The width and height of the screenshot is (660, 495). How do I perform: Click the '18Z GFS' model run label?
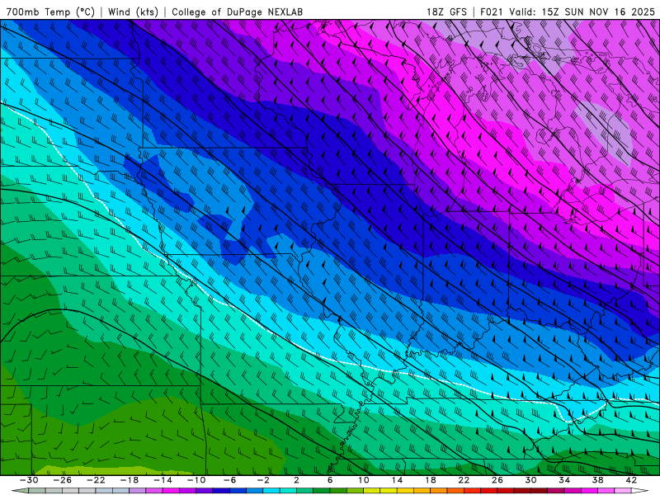click(446, 12)
